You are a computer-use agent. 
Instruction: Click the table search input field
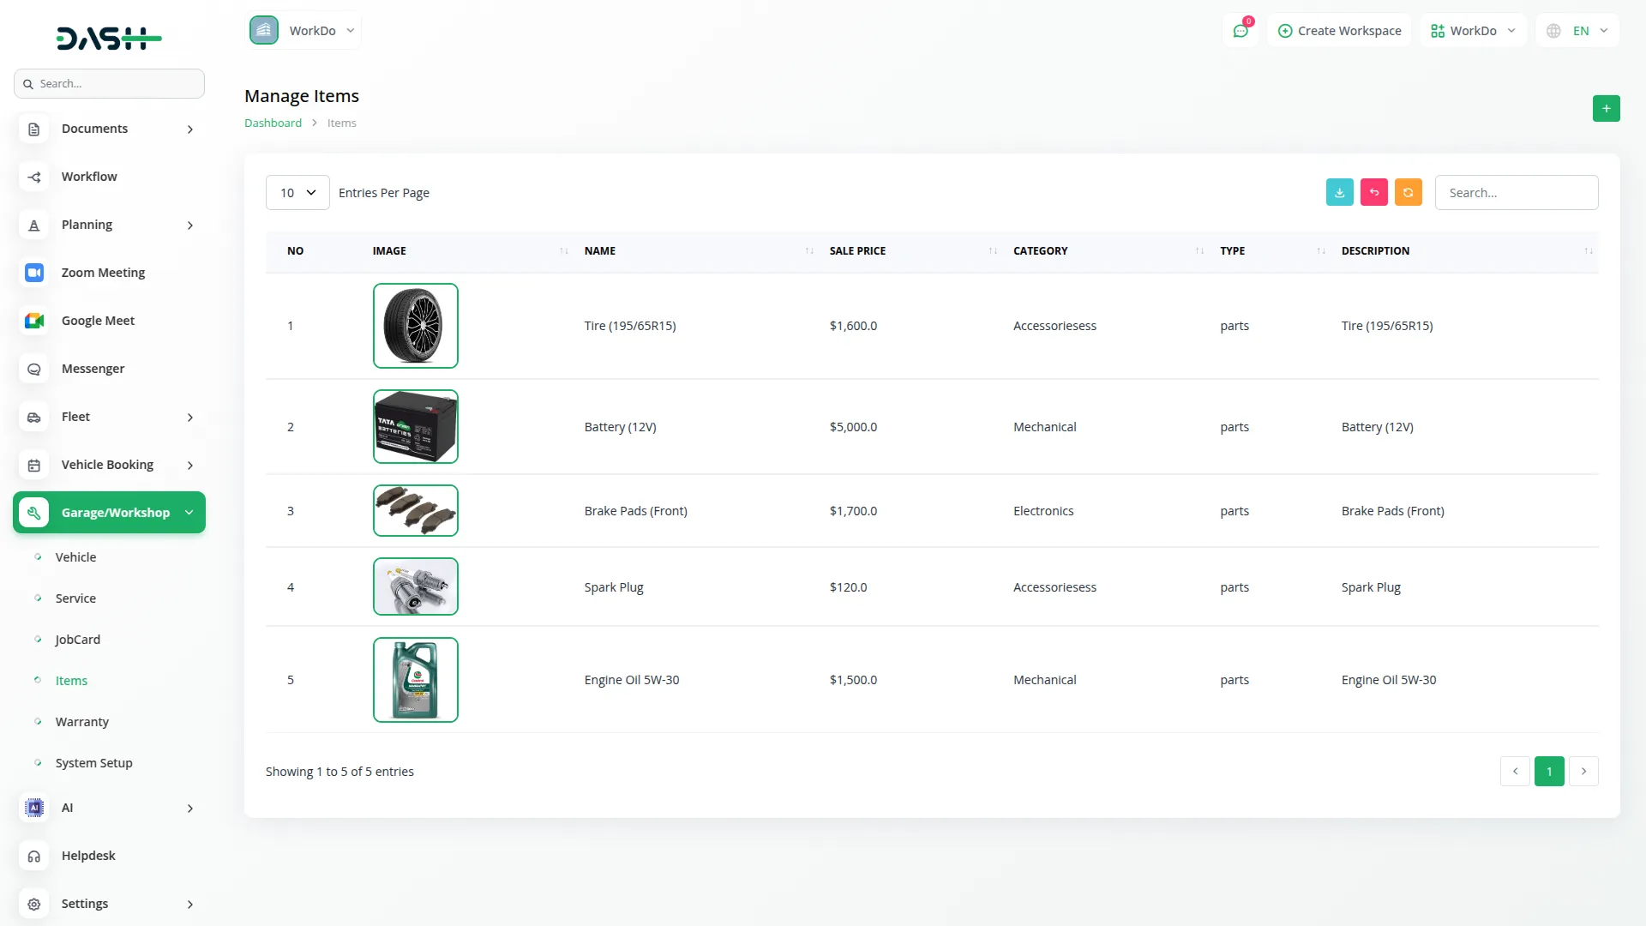(1516, 193)
